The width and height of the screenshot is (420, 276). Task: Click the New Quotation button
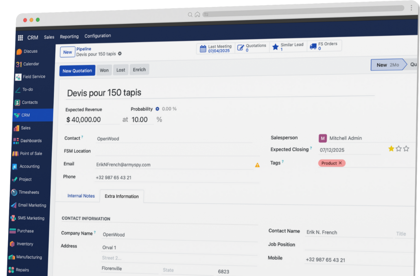tap(77, 71)
